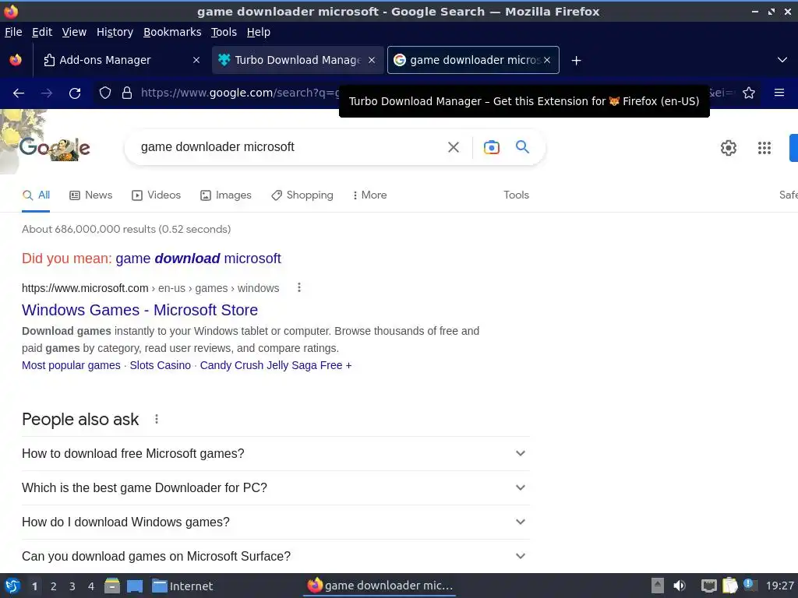
Task: Open the Help menu
Action: point(259,32)
